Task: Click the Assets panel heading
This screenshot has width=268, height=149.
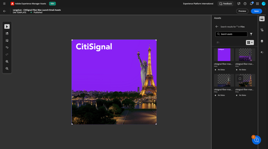Action: (x=217, y=18)
